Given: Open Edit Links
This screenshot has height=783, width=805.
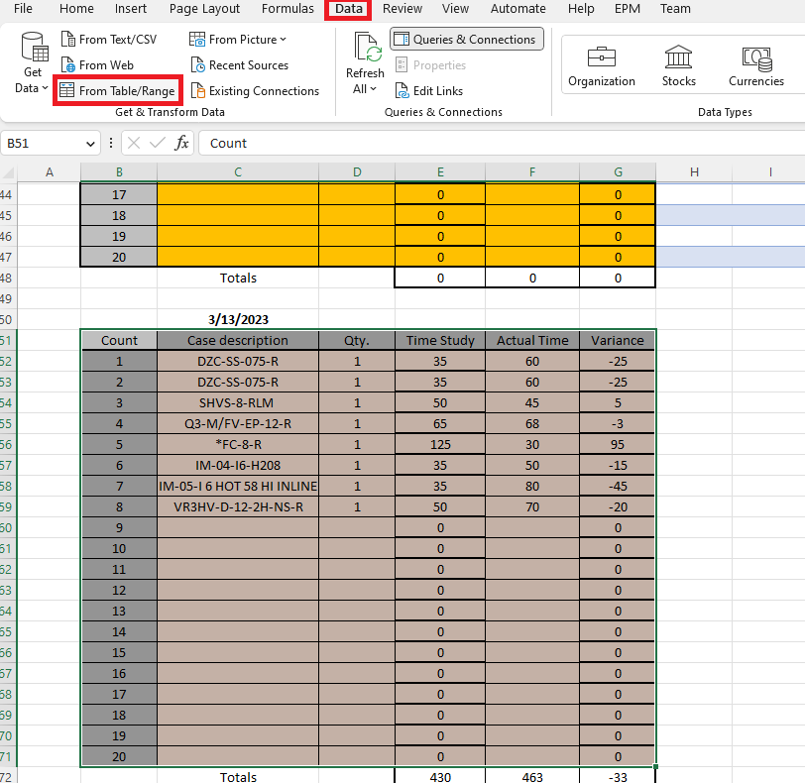Looking at the screenshot, I should [429, 91].
